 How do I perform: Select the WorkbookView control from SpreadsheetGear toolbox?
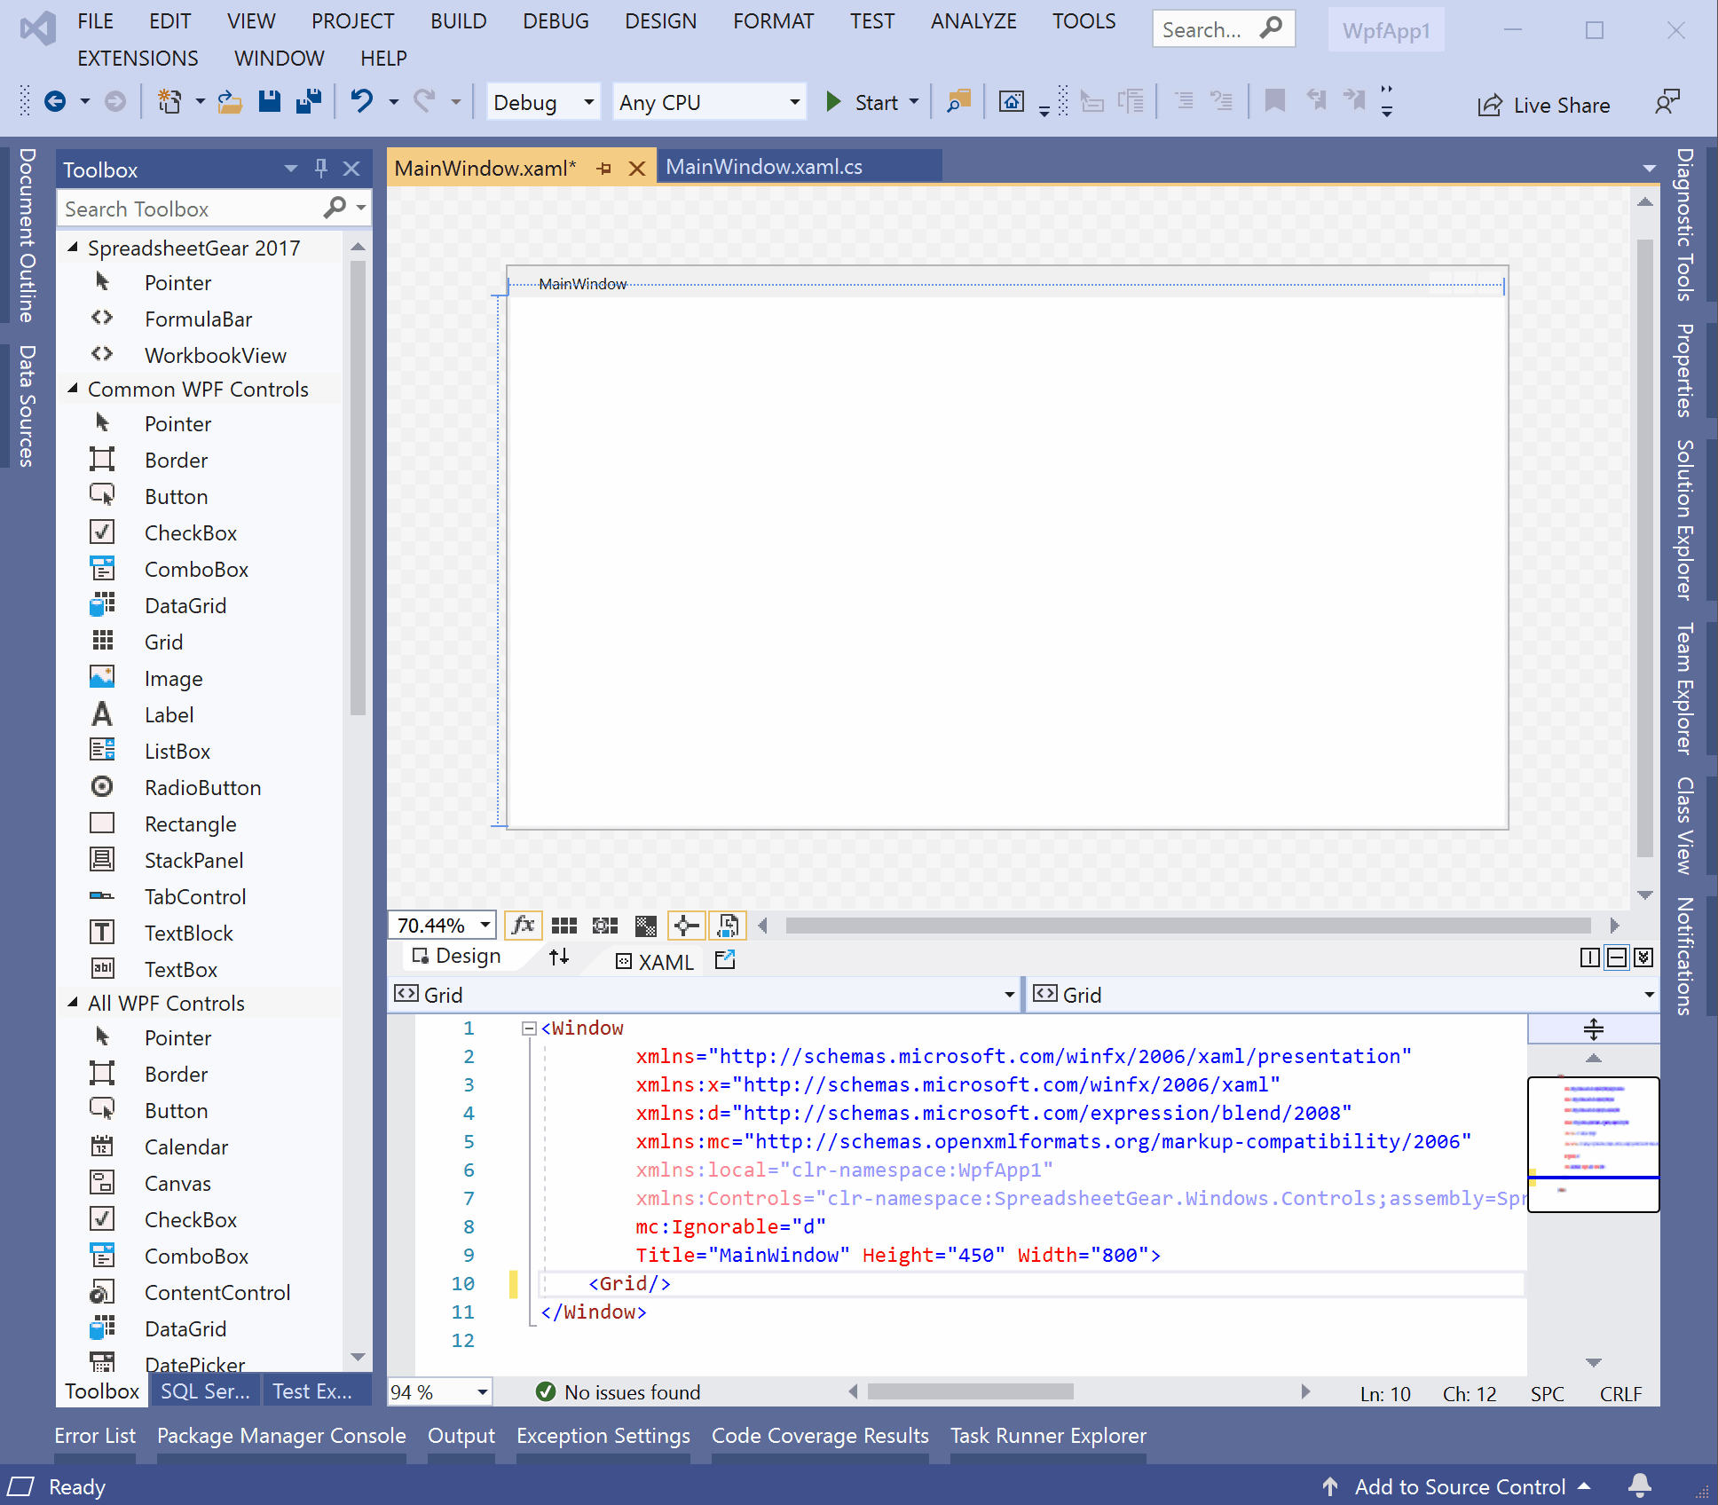(216, 355)
